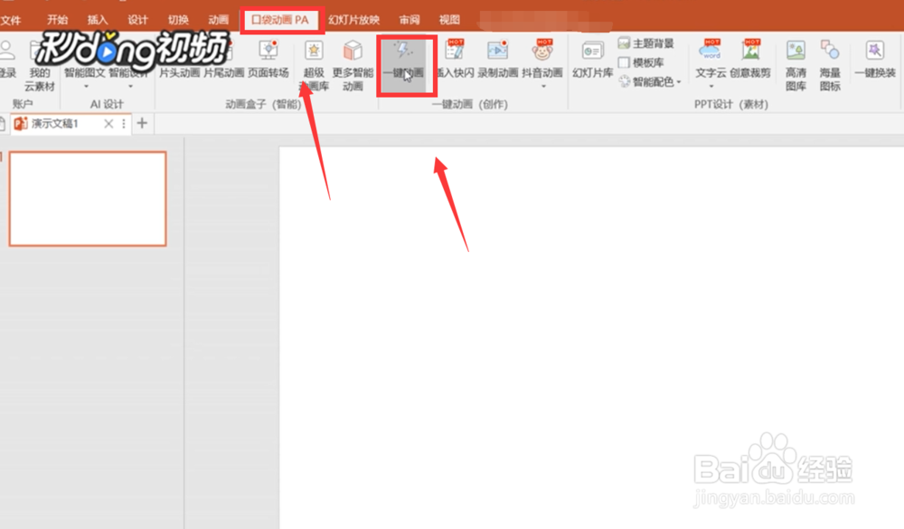
Task: Open the 文件 menu tab
Action: [10, 20]
